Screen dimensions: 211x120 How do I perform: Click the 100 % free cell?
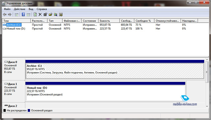tap(139, 29)
